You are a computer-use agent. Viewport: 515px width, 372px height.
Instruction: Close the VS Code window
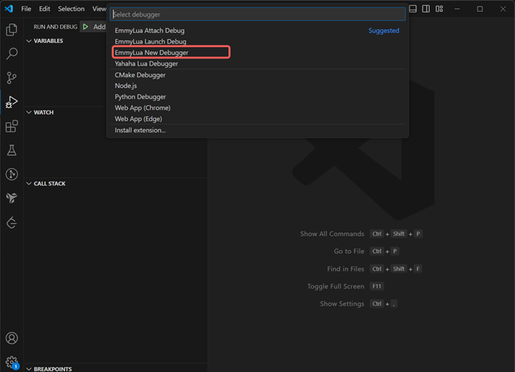tap(502, 9)
